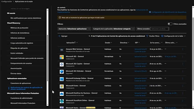Open Mis notificaciones por correo electrónico
194x109 pixels.
coord(26,18)
